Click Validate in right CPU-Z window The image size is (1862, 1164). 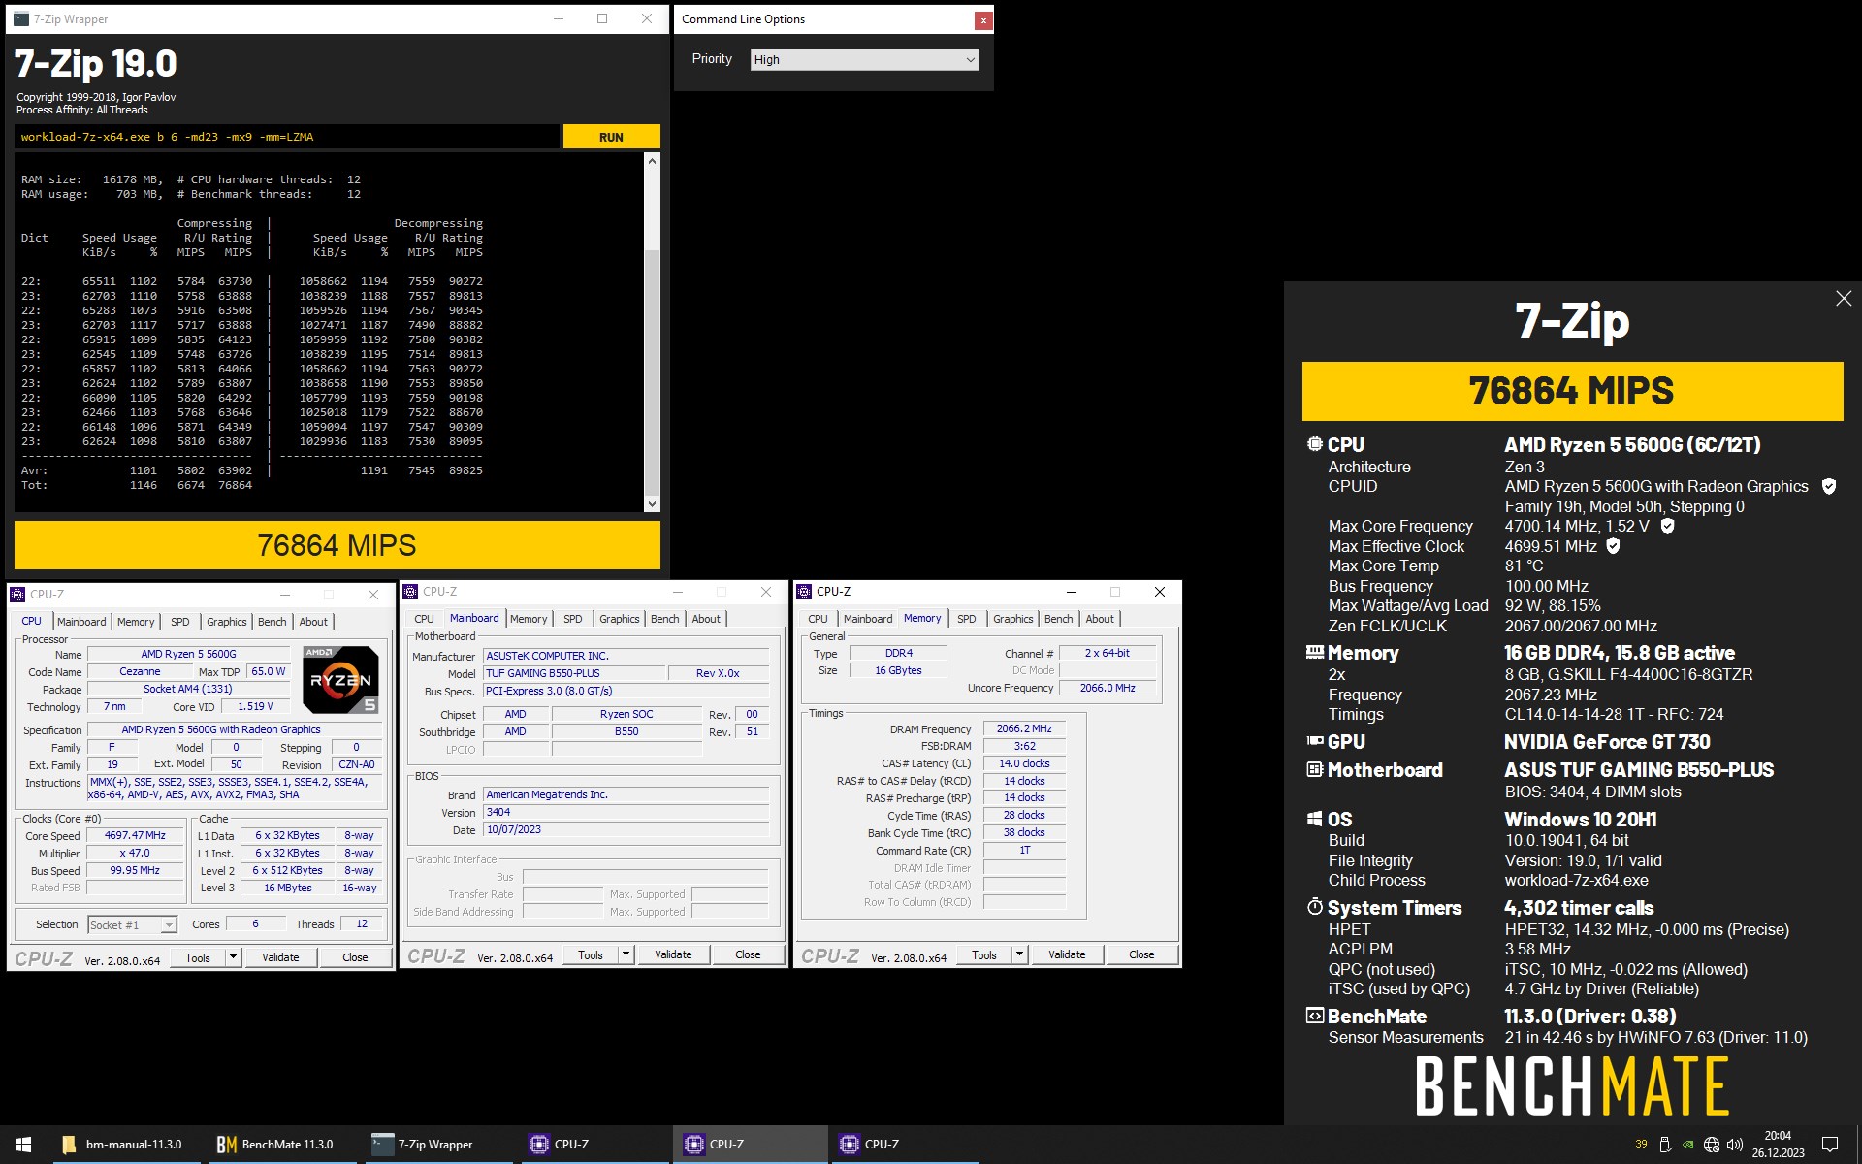click(x=1067, y=954)
